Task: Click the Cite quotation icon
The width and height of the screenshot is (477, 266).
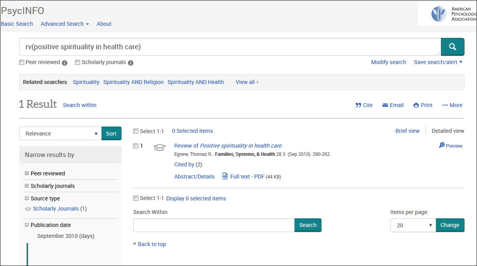Action: click(358, 105)
